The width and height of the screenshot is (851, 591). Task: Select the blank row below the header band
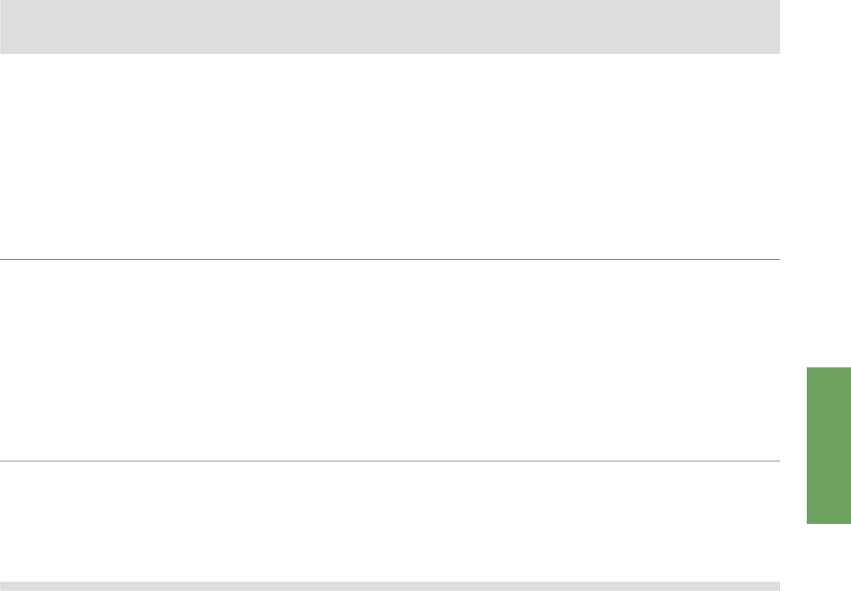pyautogui.click(x=390, y=156)
